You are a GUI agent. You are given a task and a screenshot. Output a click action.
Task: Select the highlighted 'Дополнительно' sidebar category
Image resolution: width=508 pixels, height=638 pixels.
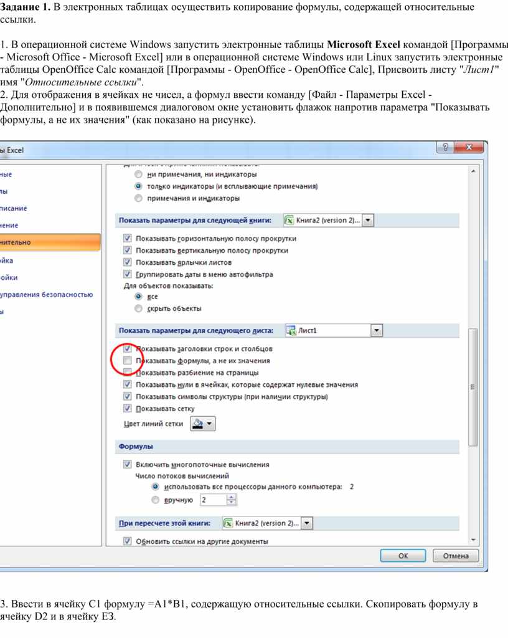coord(50,242)
